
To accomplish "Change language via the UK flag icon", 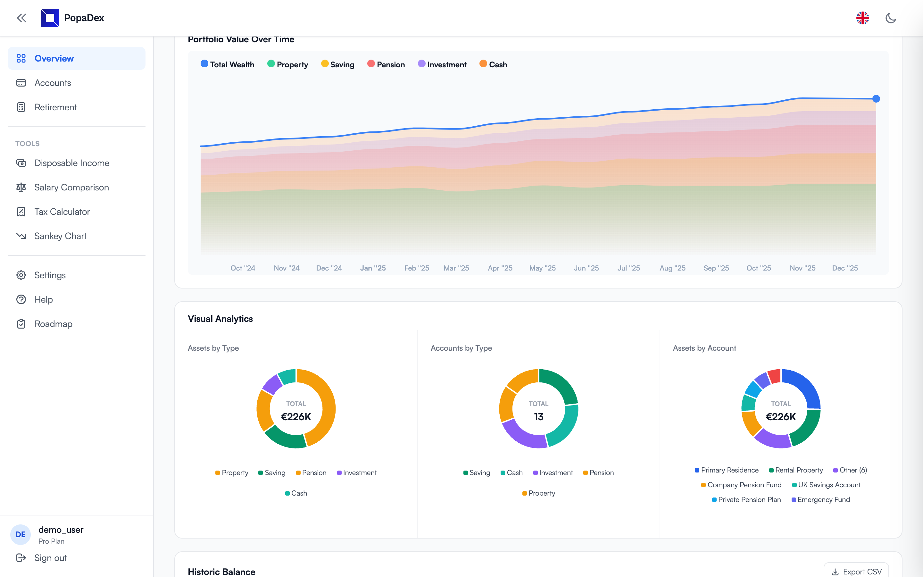I will click(x=863, y=18).
